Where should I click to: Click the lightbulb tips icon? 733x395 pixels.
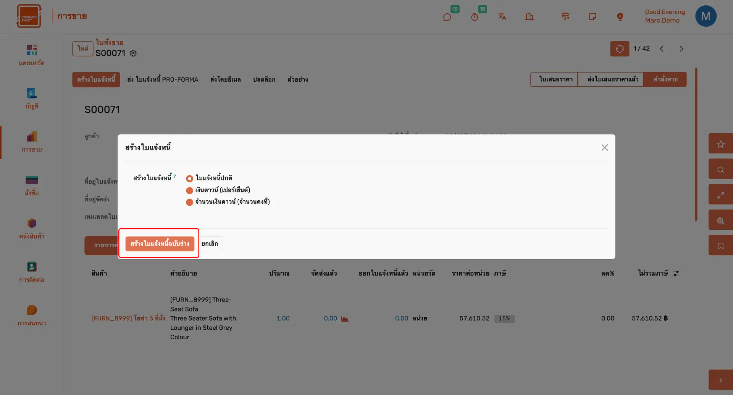620,16
